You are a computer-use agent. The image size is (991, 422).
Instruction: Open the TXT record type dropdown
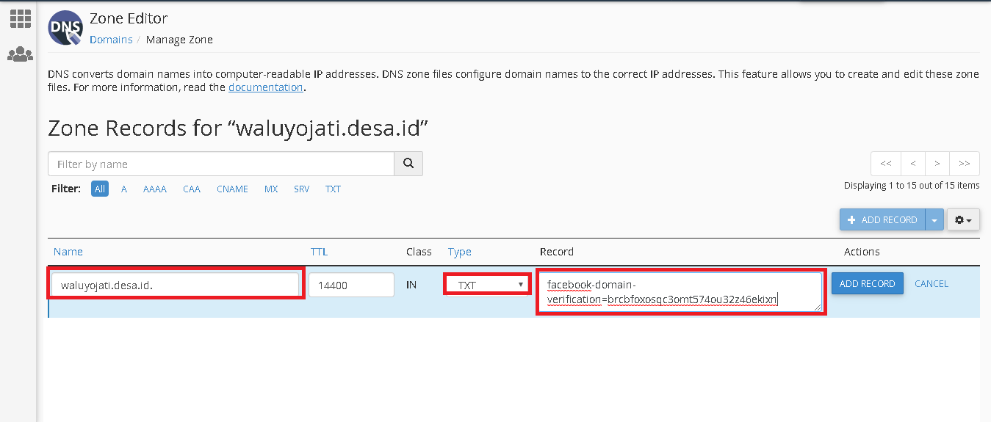pyautogui.click(x=487, y=285)
